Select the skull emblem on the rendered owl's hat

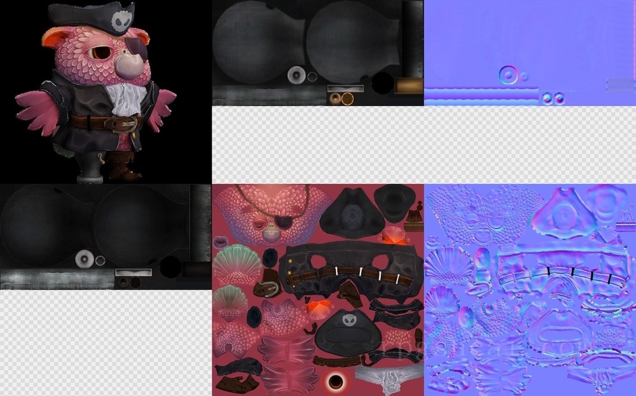point(121,22)
